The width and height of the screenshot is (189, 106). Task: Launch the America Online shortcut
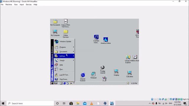pos(106,41)
